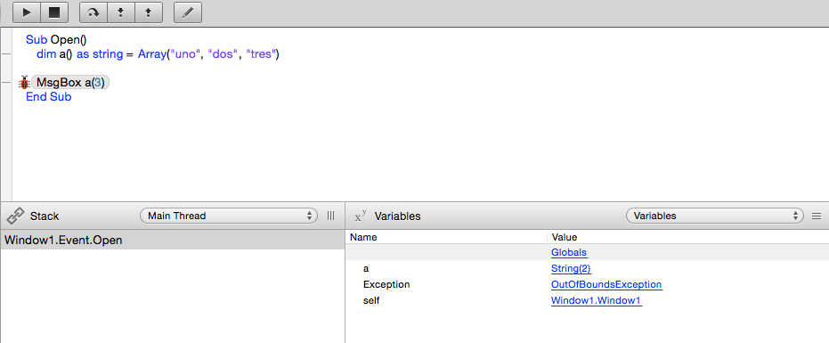The width and height of the screenshot is (829, 343).
Task: Open code editing with the pencil button
Action: (x=188, y=12)
